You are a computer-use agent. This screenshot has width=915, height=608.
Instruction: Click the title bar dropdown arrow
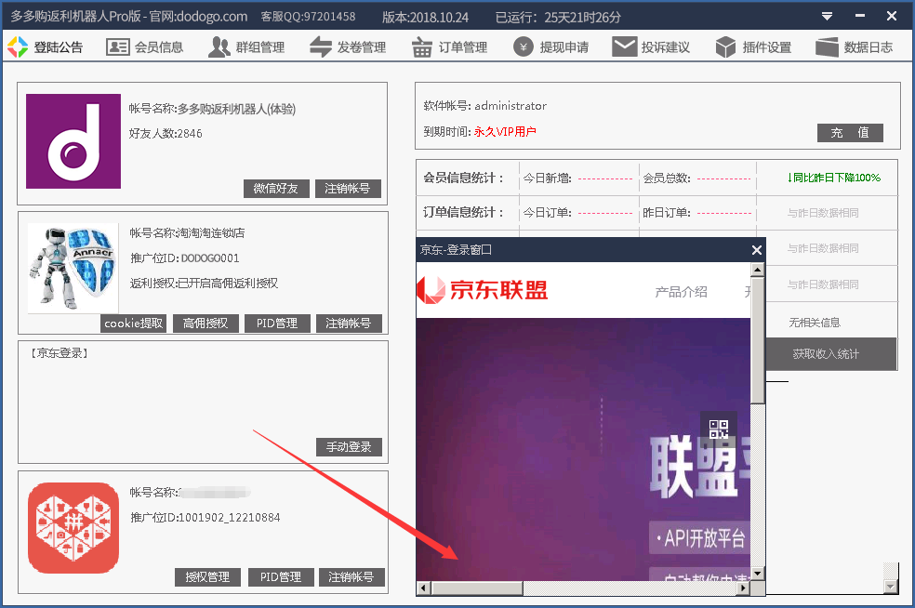[x=827, y=17]
